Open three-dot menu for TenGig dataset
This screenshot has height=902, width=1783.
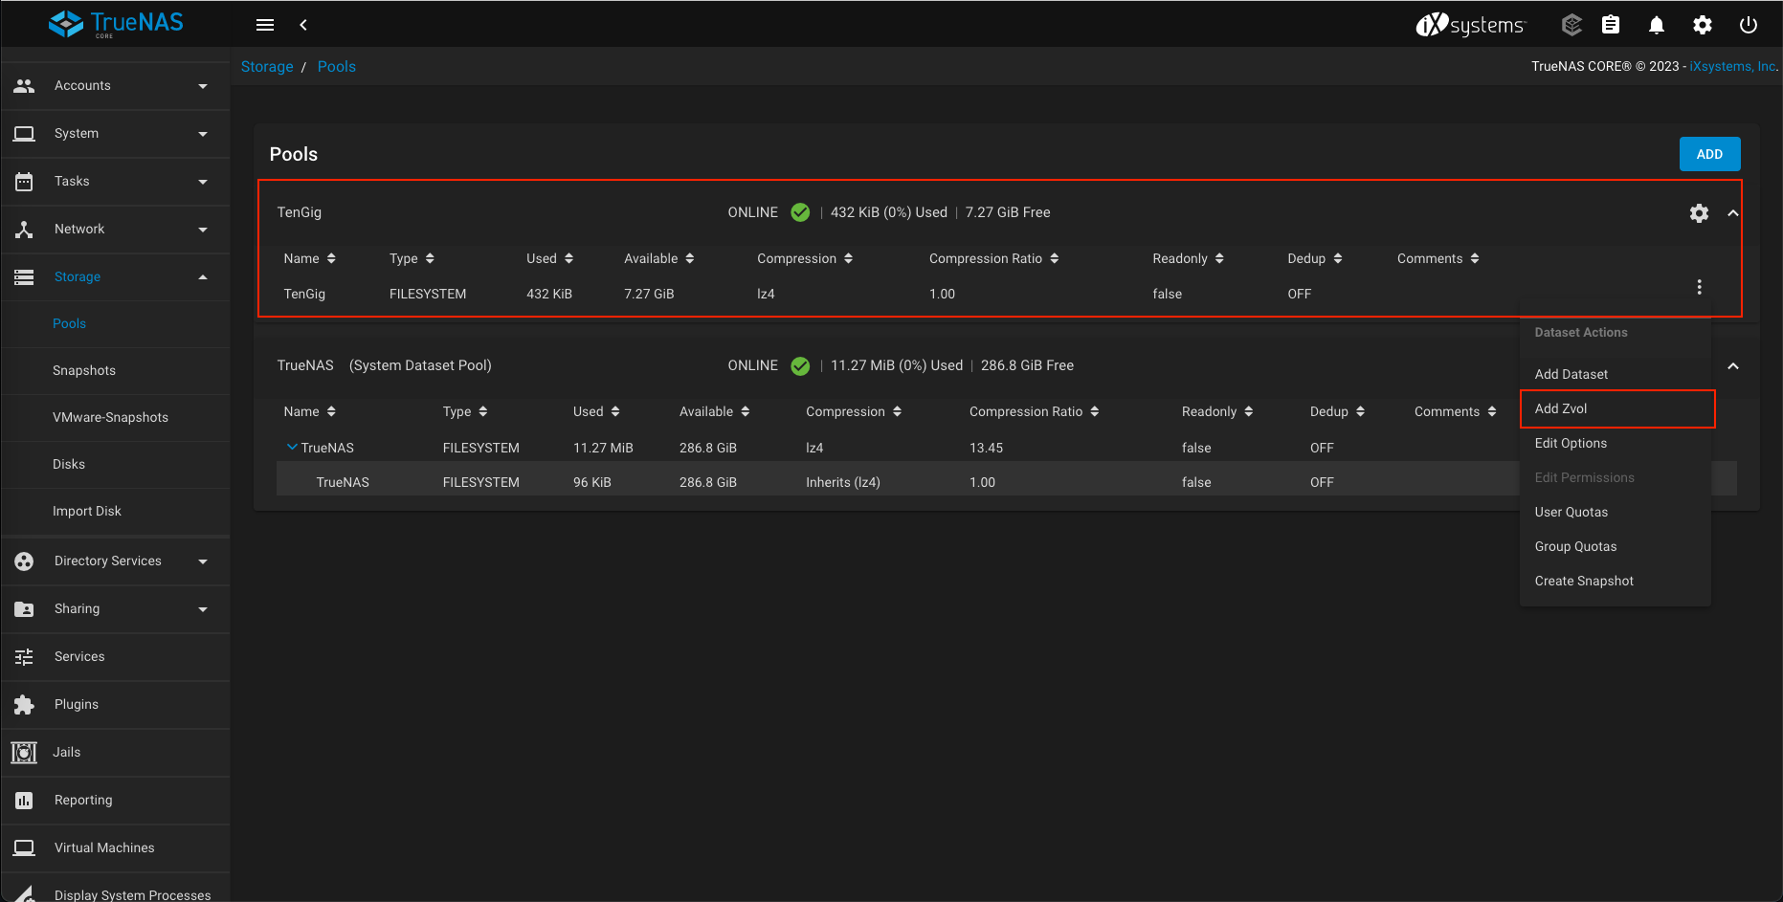1699,287
